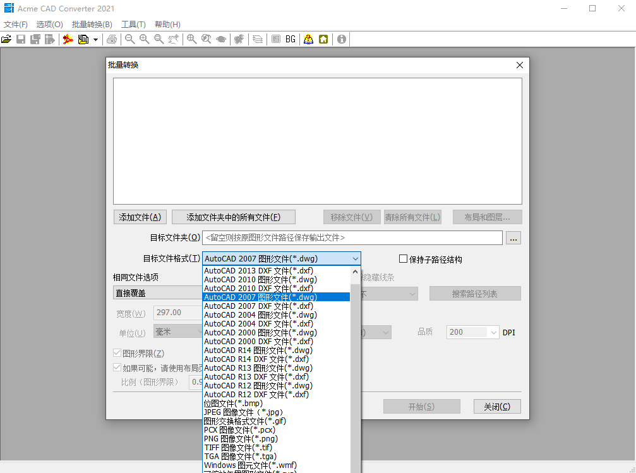Click the Zoom window magnifier icon
Screen dimensions: 636x473
159,39
